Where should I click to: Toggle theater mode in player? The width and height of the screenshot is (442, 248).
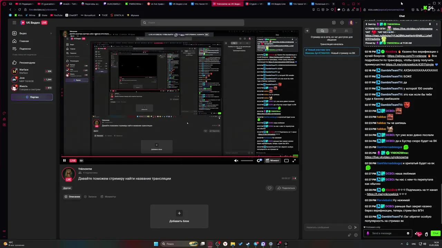click(286, 161)
